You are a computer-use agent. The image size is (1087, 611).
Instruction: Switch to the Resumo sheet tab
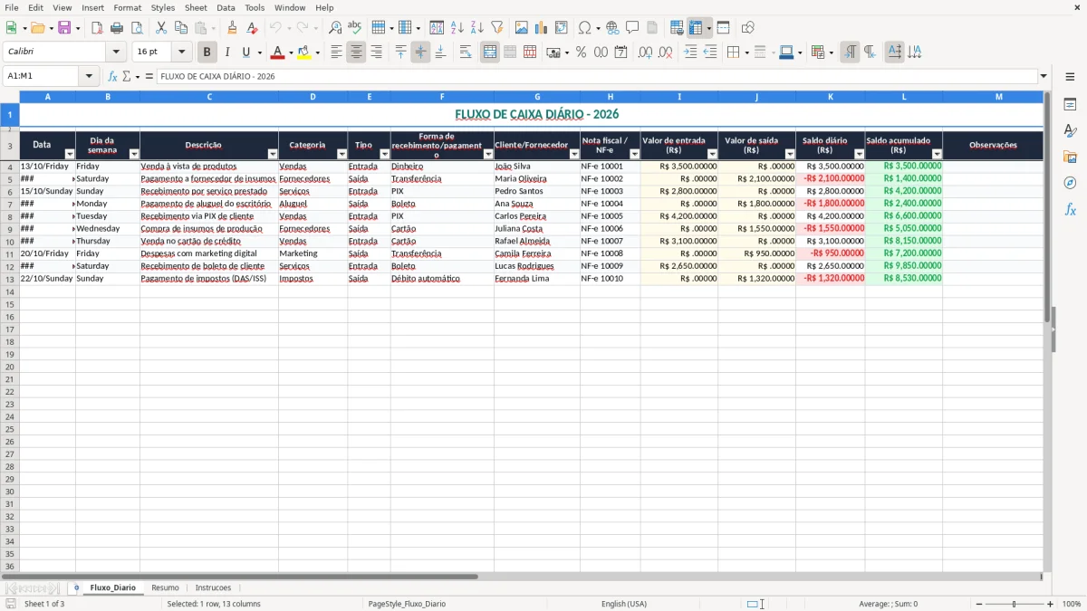point(165,588)
